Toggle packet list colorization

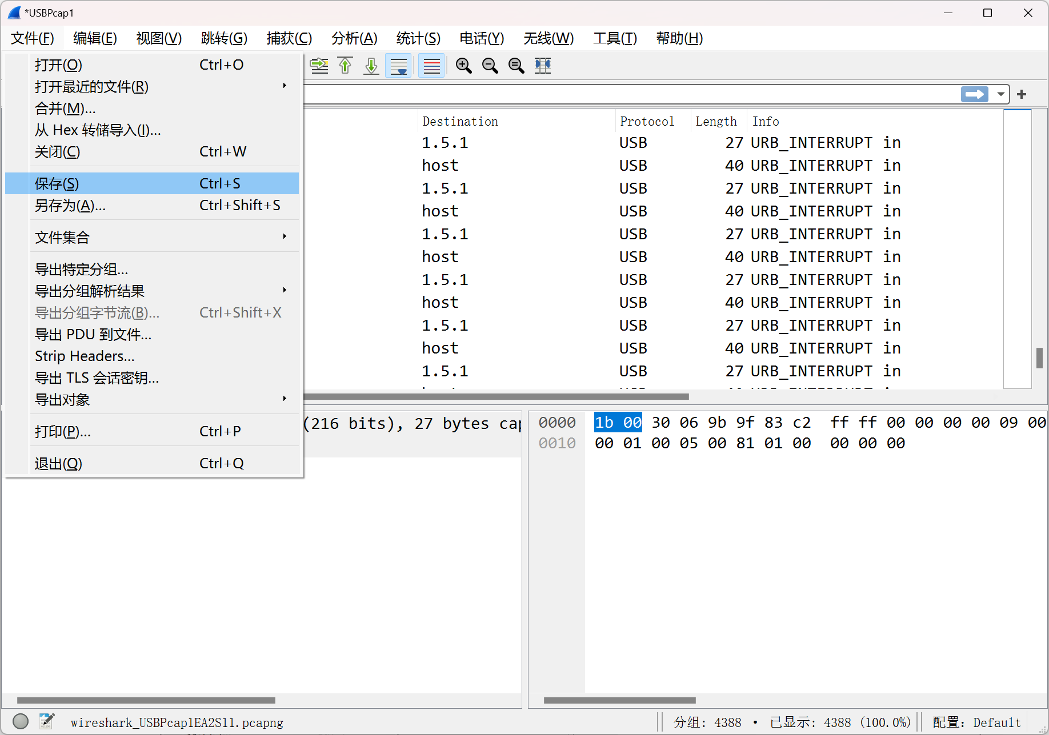pos(431,66)
